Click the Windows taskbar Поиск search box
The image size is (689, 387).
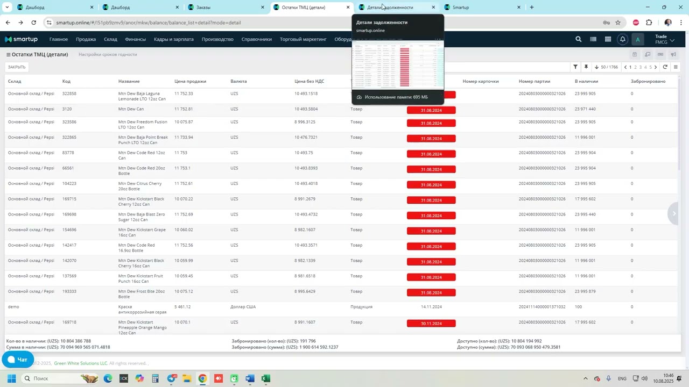[x=59, y=378]
